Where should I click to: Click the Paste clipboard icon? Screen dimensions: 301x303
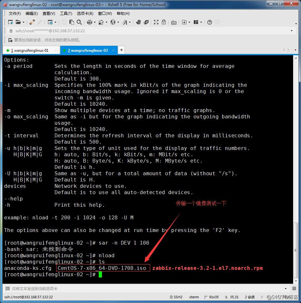coord(72,22)
